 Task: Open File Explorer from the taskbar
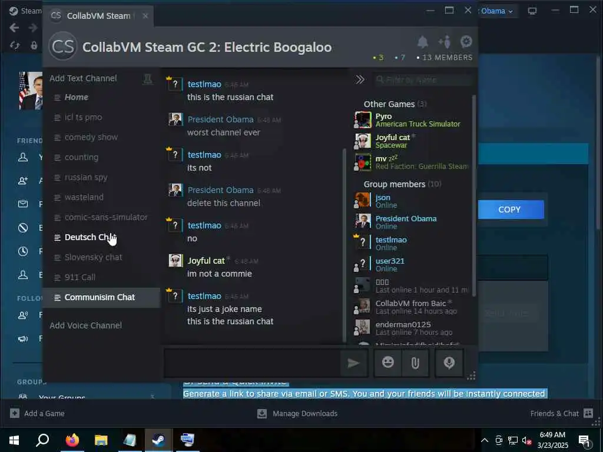tap(101, 440)
